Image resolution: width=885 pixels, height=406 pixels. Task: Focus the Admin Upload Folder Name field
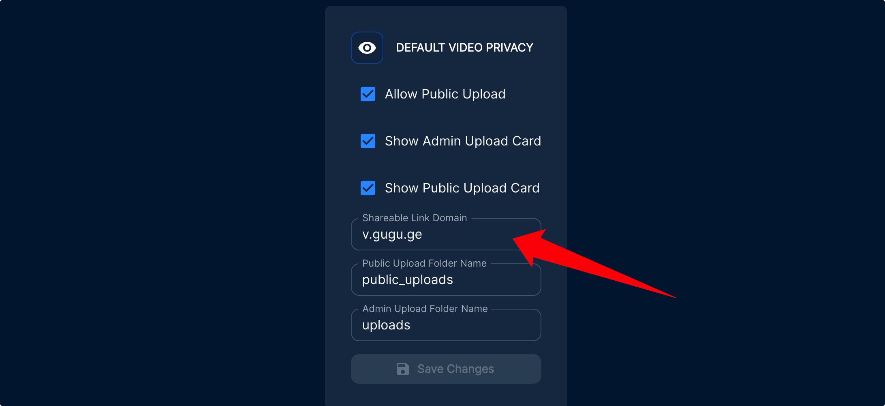[x=446, y=325]
